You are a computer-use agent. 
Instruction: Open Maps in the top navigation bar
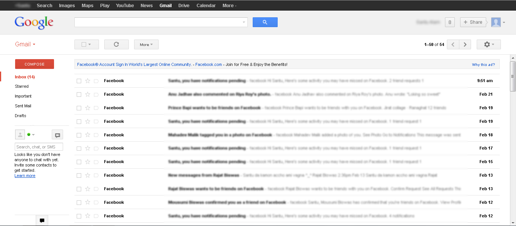88,6
